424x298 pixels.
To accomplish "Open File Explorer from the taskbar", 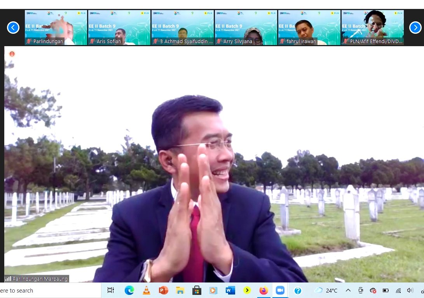I will click(x=180, y=290).
